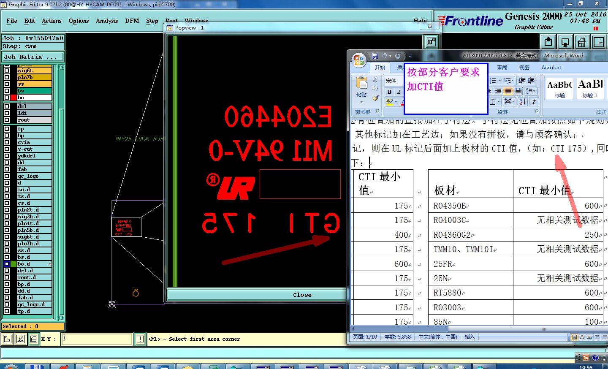Select the 标题 style in the Word gallery
The height and width of the screenshot is (369, 608).
pyautogui.click(x=559, y=88)
